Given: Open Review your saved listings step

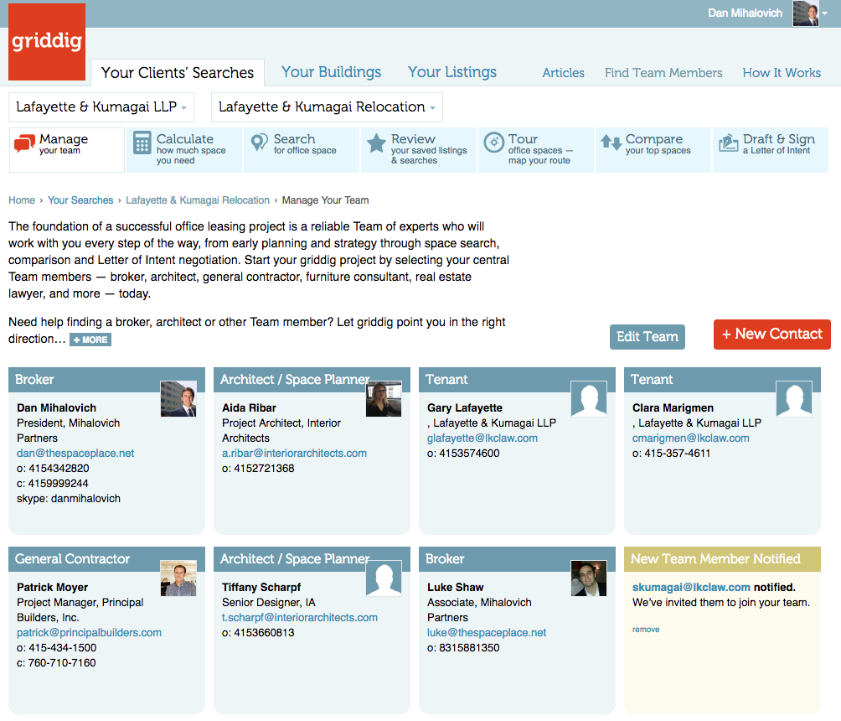Looking at the screenshot, I should (419, 150).
